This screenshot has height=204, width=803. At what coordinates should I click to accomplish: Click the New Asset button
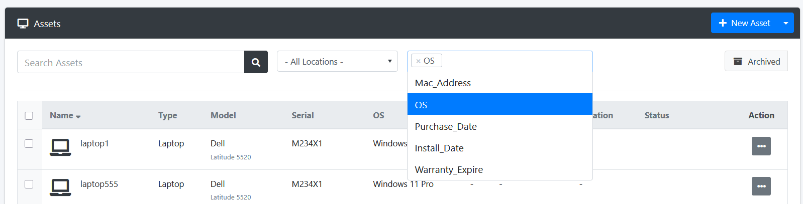(x=744, y=23)
